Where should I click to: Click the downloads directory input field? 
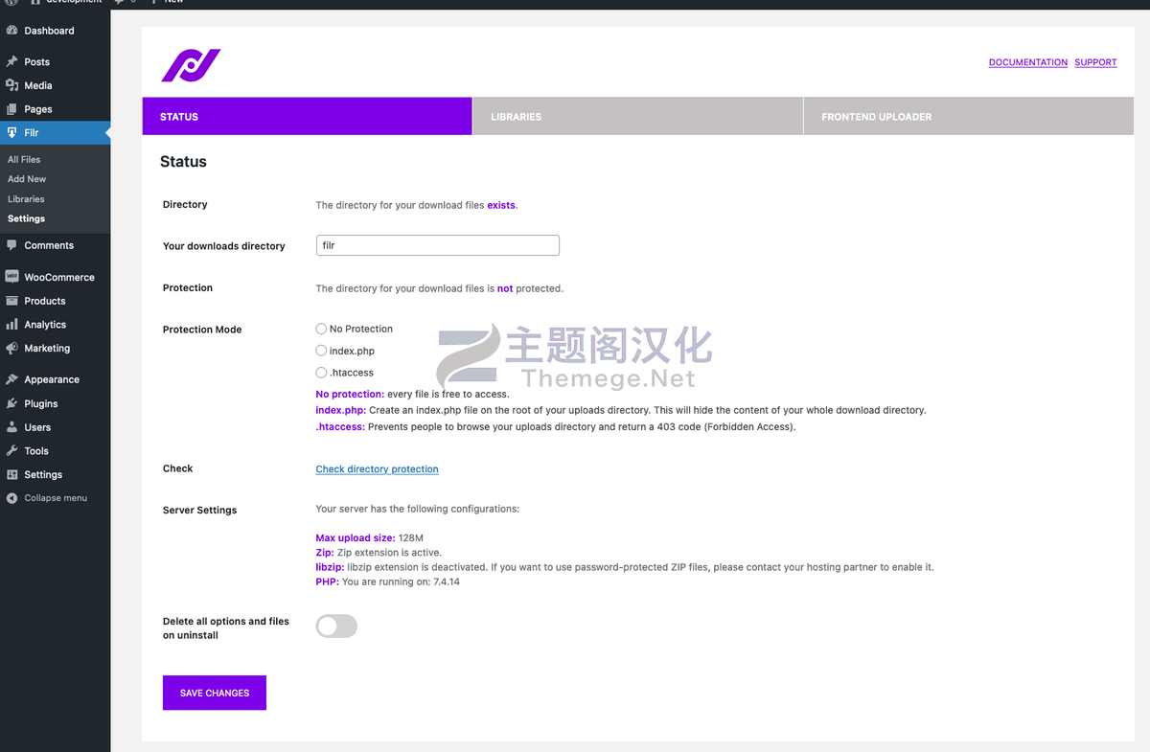point(437,245)
